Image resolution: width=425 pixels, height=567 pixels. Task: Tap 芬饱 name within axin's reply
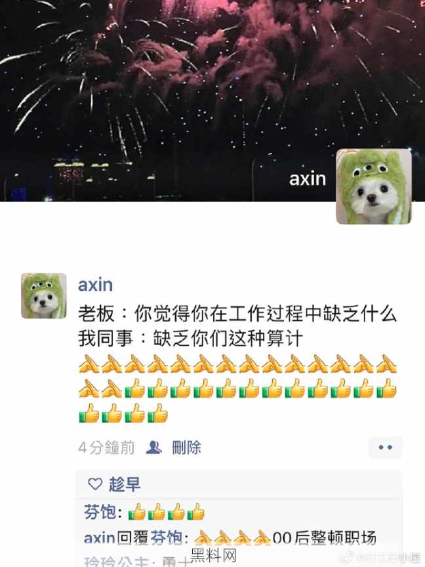point(166,538)
